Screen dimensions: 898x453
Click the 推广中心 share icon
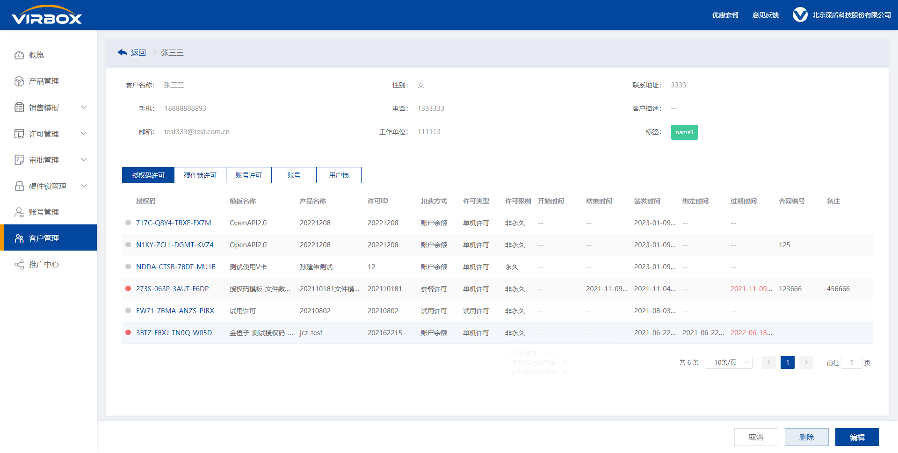point(19,265)
